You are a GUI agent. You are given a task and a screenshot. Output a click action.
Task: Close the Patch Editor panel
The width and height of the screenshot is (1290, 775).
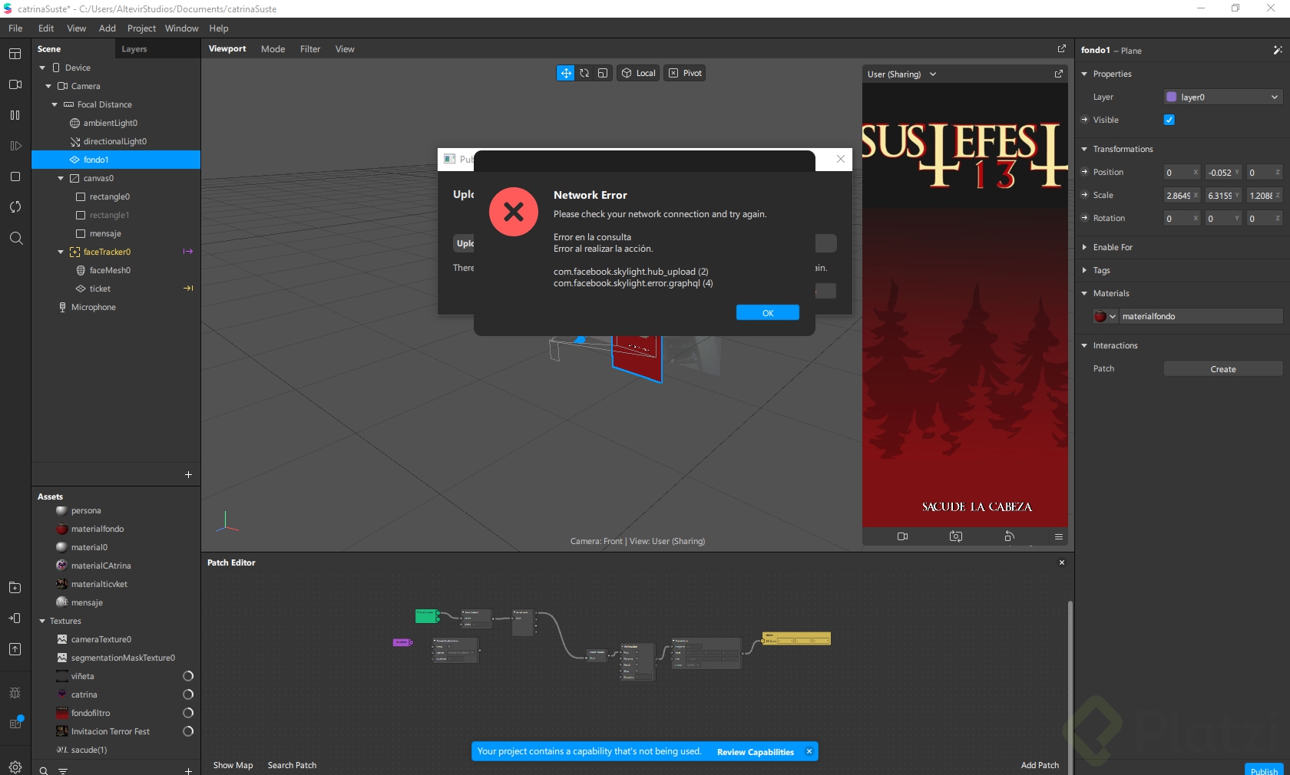(1062, 562)
